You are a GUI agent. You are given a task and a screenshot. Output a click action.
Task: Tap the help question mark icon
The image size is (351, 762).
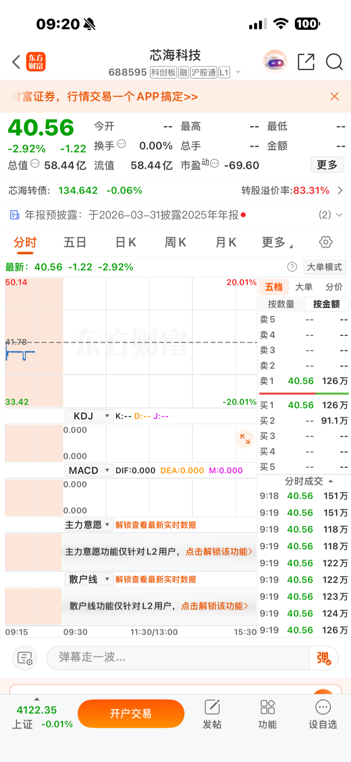292,267
